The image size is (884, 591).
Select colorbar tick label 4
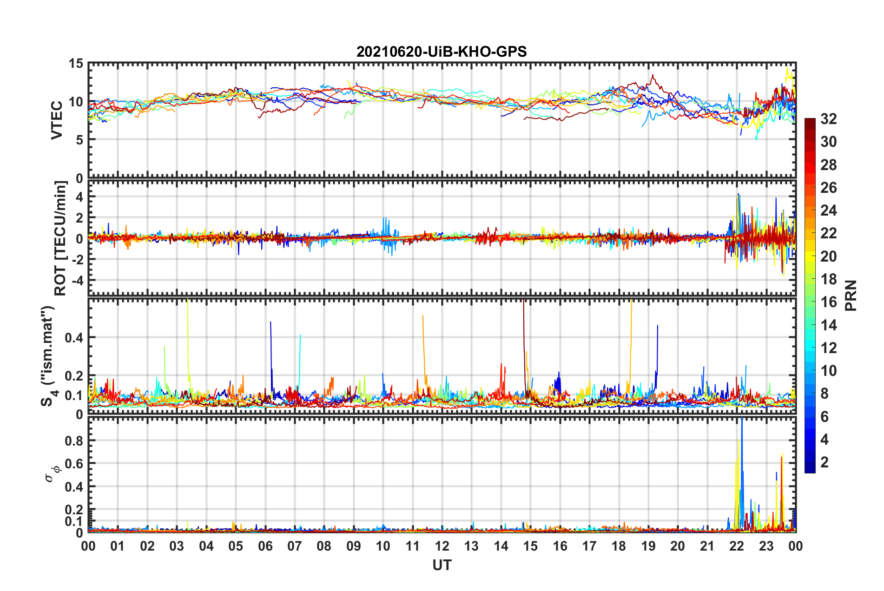[825, 440]
